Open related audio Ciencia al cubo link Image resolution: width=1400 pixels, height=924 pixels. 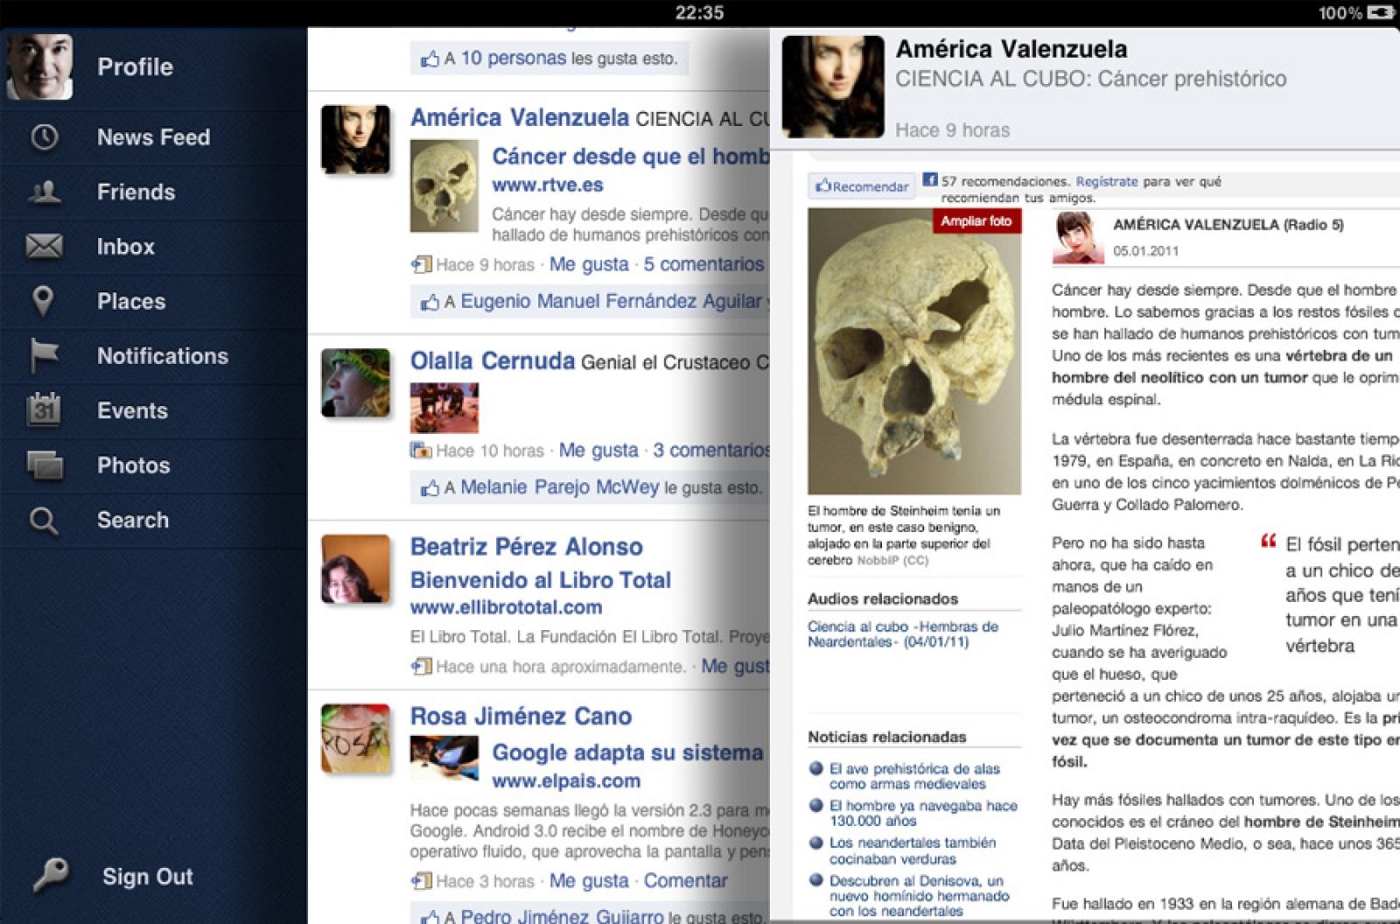point(902,634)
